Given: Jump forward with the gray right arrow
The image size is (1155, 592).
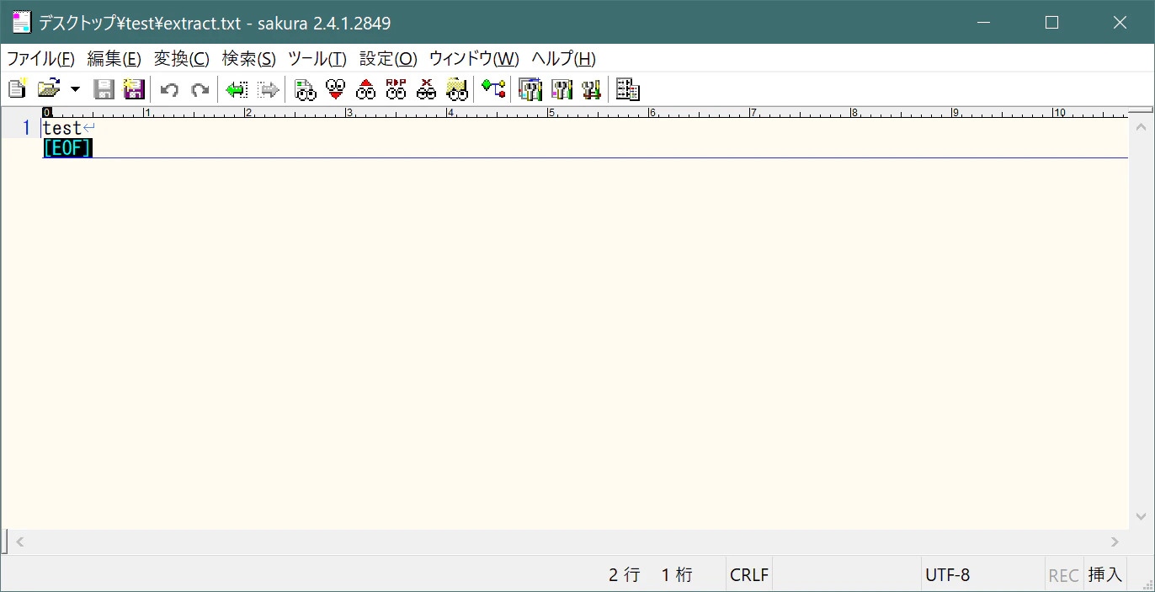Looking at the screenshot, I should pyautogui.click(x=268, y=89).
